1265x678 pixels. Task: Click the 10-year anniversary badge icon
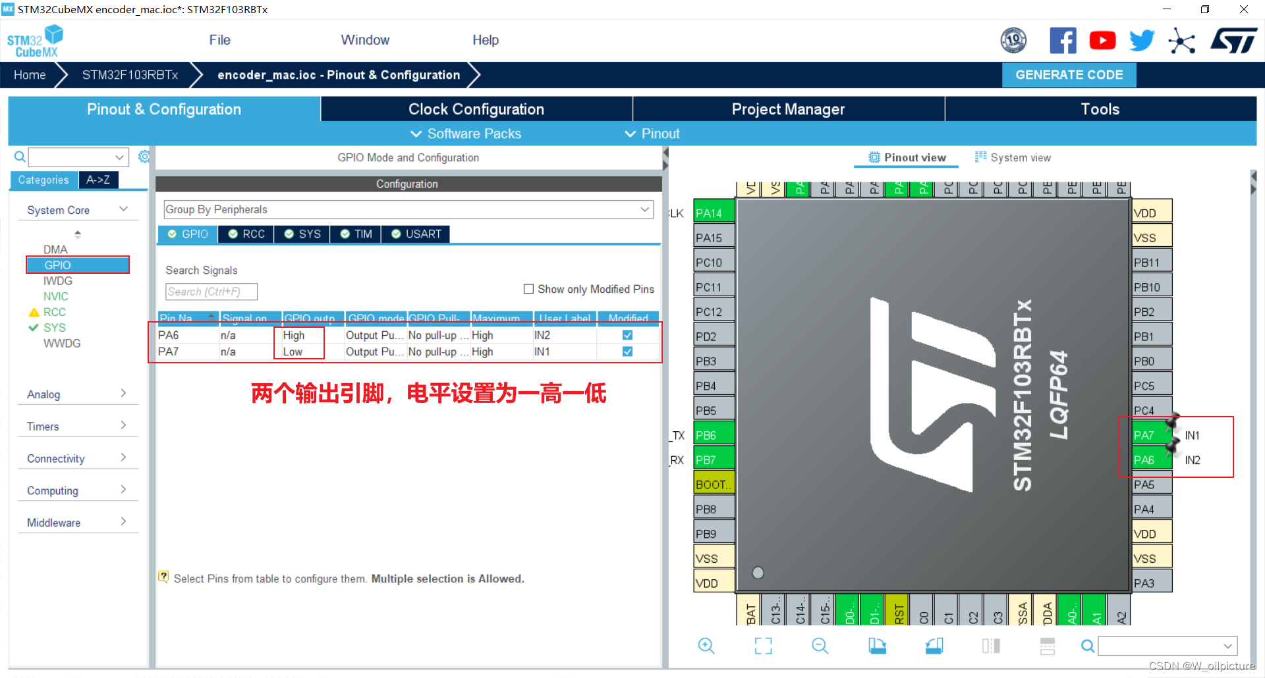(1013, 41)
